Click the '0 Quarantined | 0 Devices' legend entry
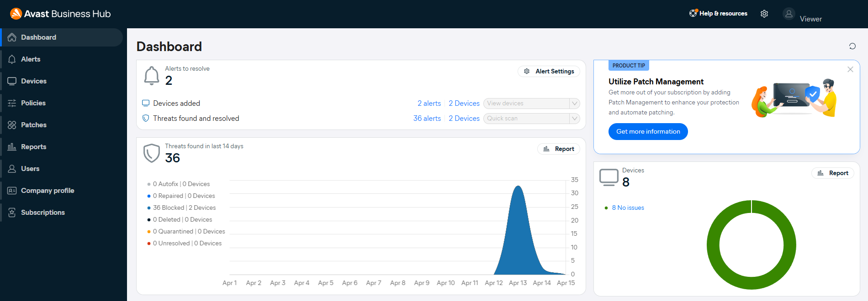 (186, 231)
